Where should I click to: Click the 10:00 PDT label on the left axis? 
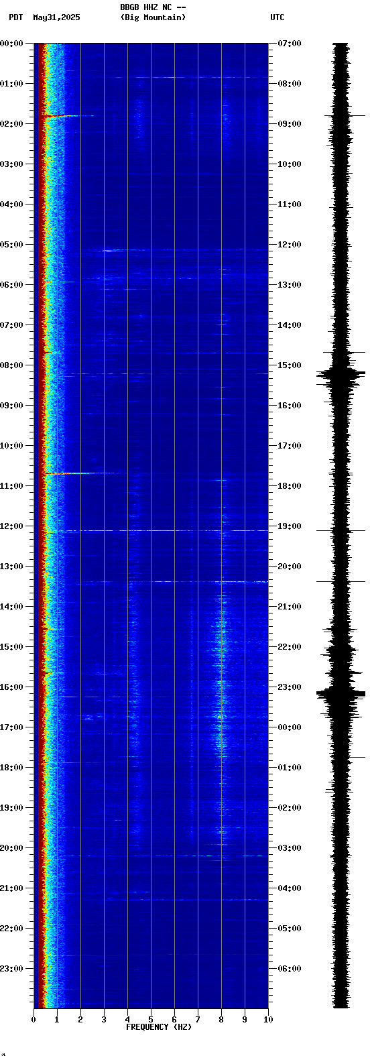(11, 446)
